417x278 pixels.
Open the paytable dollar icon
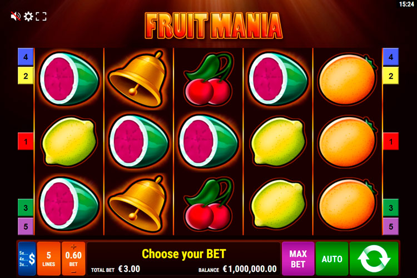coord(27,259)
